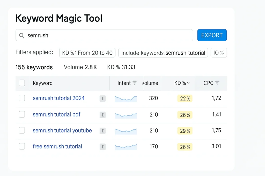Click the CPC column filter icon
The width and height of the screenshot is (265, 176).
217,83
